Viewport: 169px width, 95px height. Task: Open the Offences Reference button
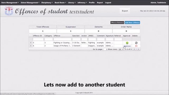[x=117, y=23]
